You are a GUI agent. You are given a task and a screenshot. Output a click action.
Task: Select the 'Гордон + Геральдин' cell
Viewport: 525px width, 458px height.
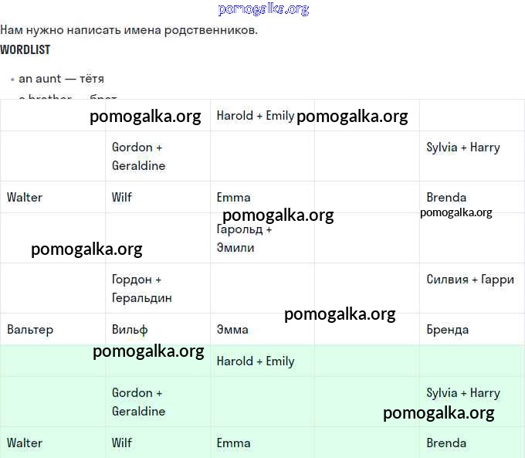(142, 289)
